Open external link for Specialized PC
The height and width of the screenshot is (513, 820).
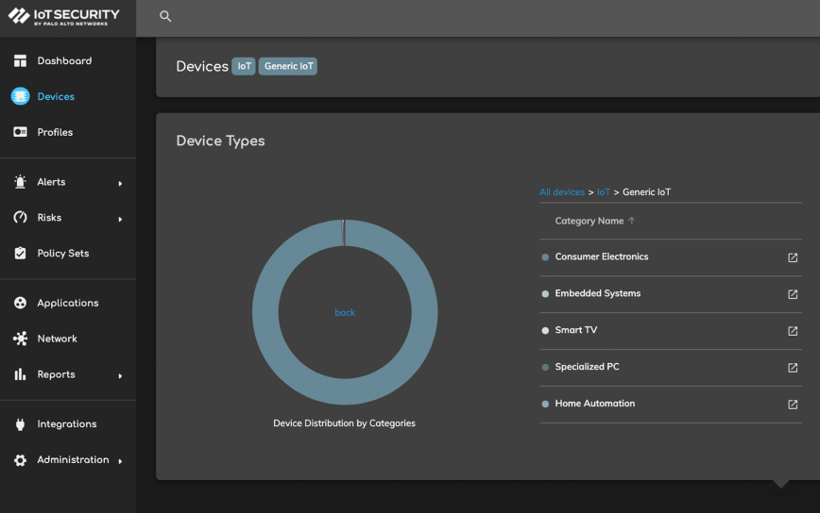[x=793, y=368]
